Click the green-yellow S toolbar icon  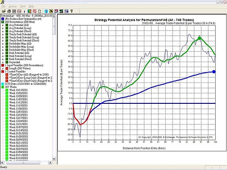pos(30,11)
